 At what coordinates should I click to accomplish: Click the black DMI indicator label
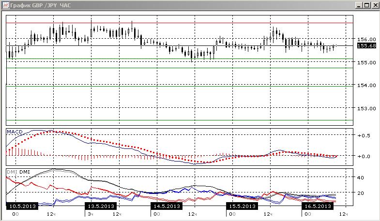click(25, 172)
